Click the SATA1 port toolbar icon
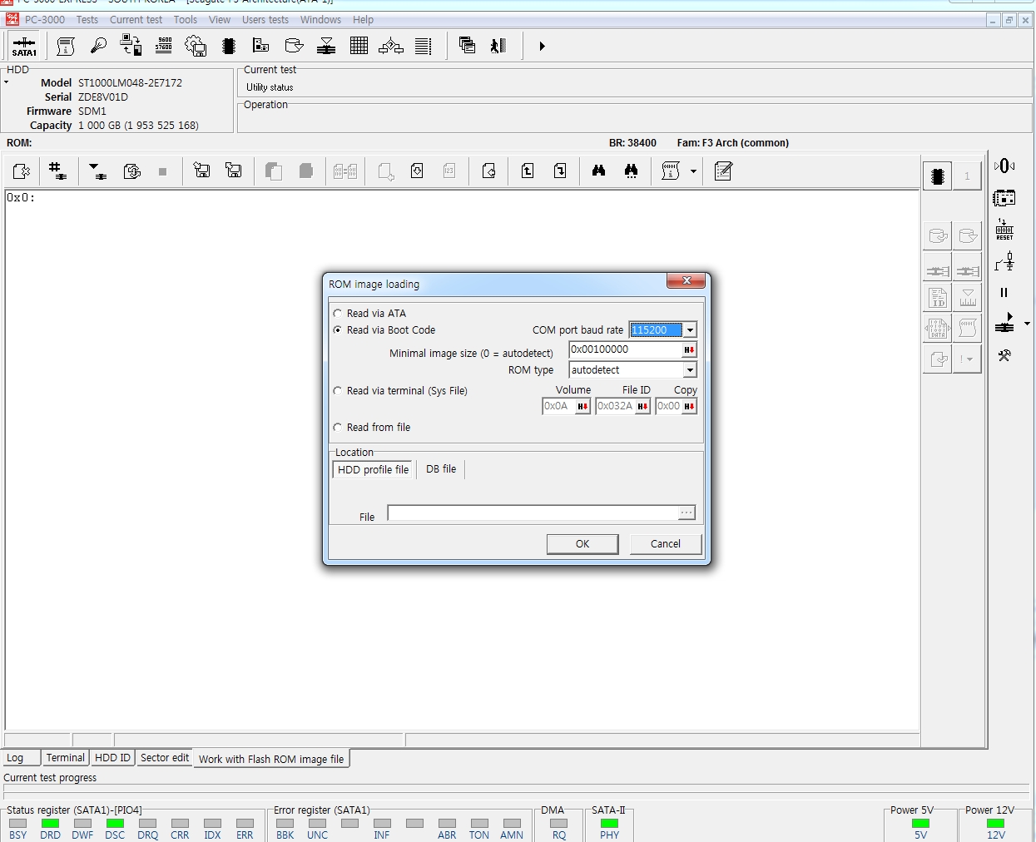Image resolution: width=1036 pixels, height=842 pixels. [x=24, y=46]
